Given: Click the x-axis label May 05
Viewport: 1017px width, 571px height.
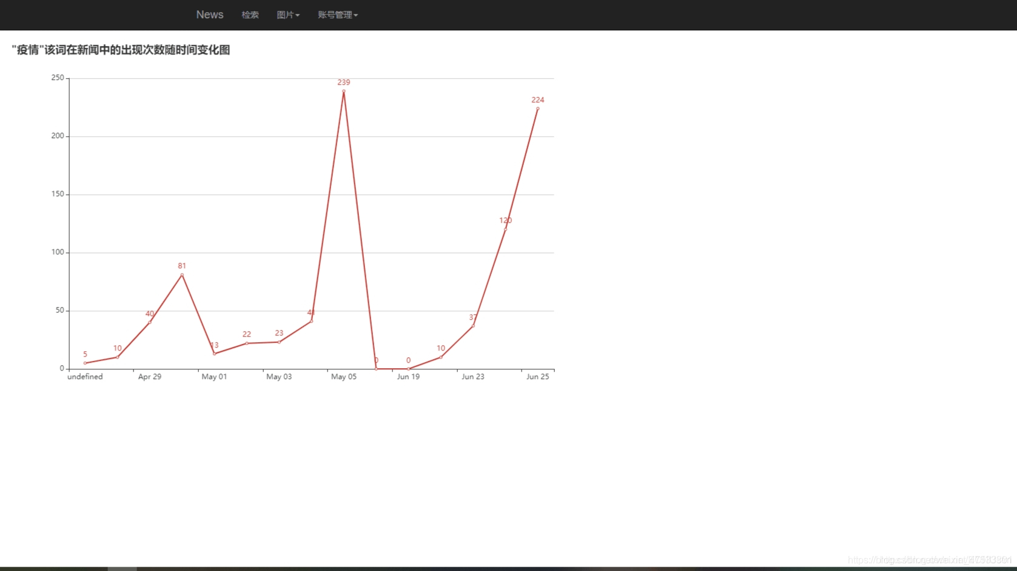Looking at the screenshot, I should click(x=344, y=377).
